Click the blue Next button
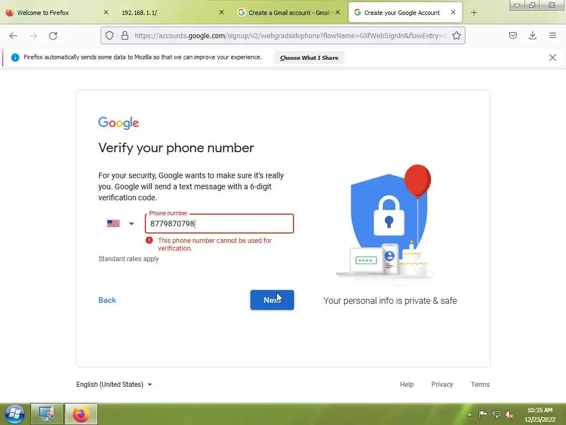Viewport: 566px width, 425px height. click(272, 300)
